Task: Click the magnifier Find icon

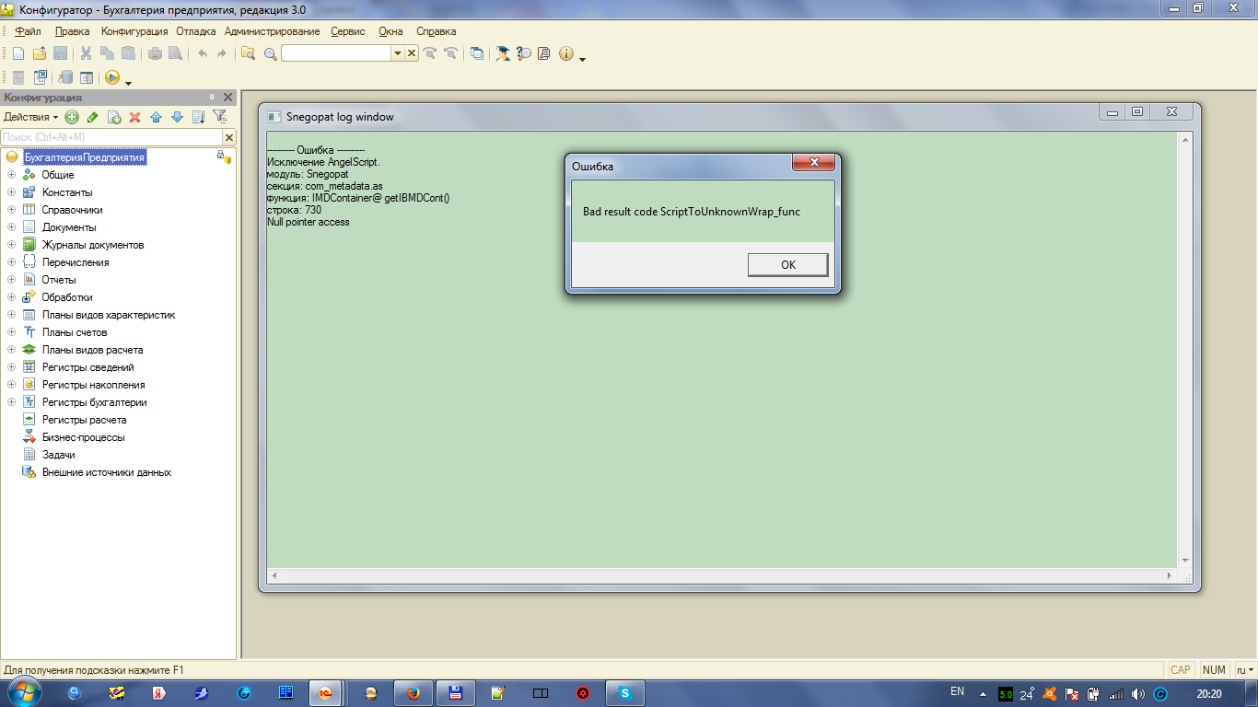Action: click(270, 53)
